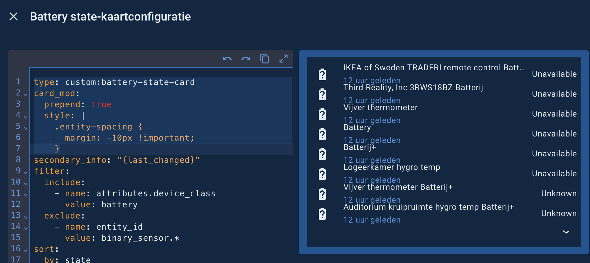Collapse the exclude block at line 13
Screen dimensions: 590x263
click(x=26, y=217)
